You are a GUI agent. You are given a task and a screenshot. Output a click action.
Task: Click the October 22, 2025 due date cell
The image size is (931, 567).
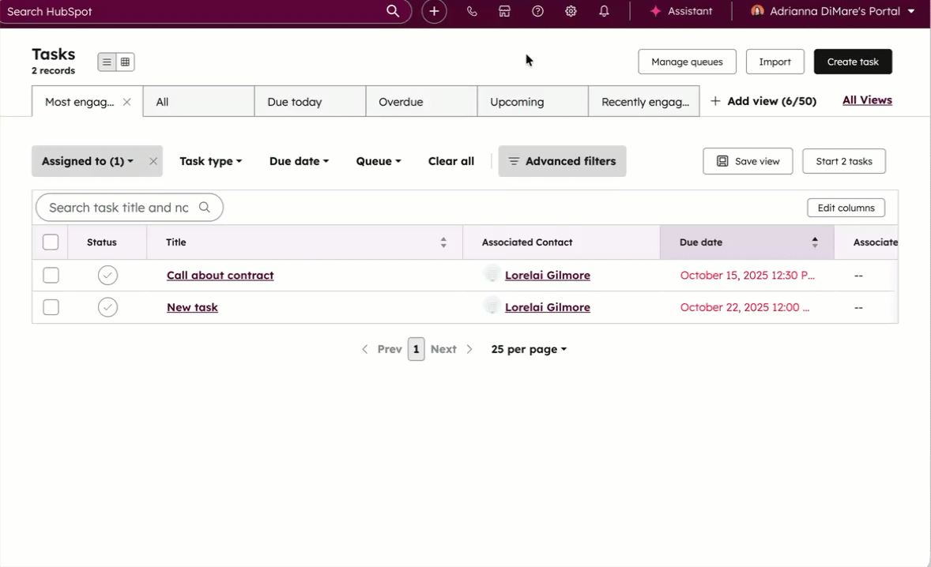coord(744,307)
